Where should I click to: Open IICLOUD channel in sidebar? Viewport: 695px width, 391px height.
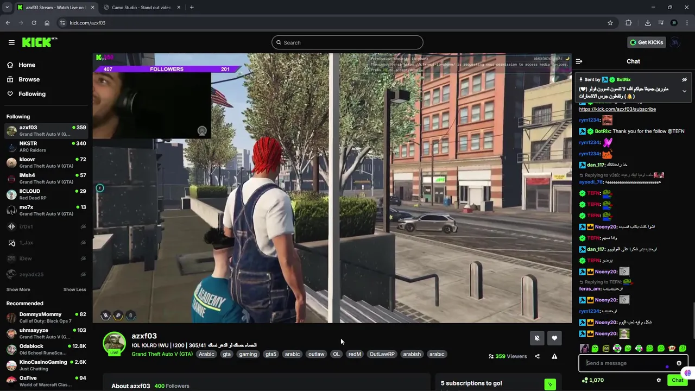point(46,194)
